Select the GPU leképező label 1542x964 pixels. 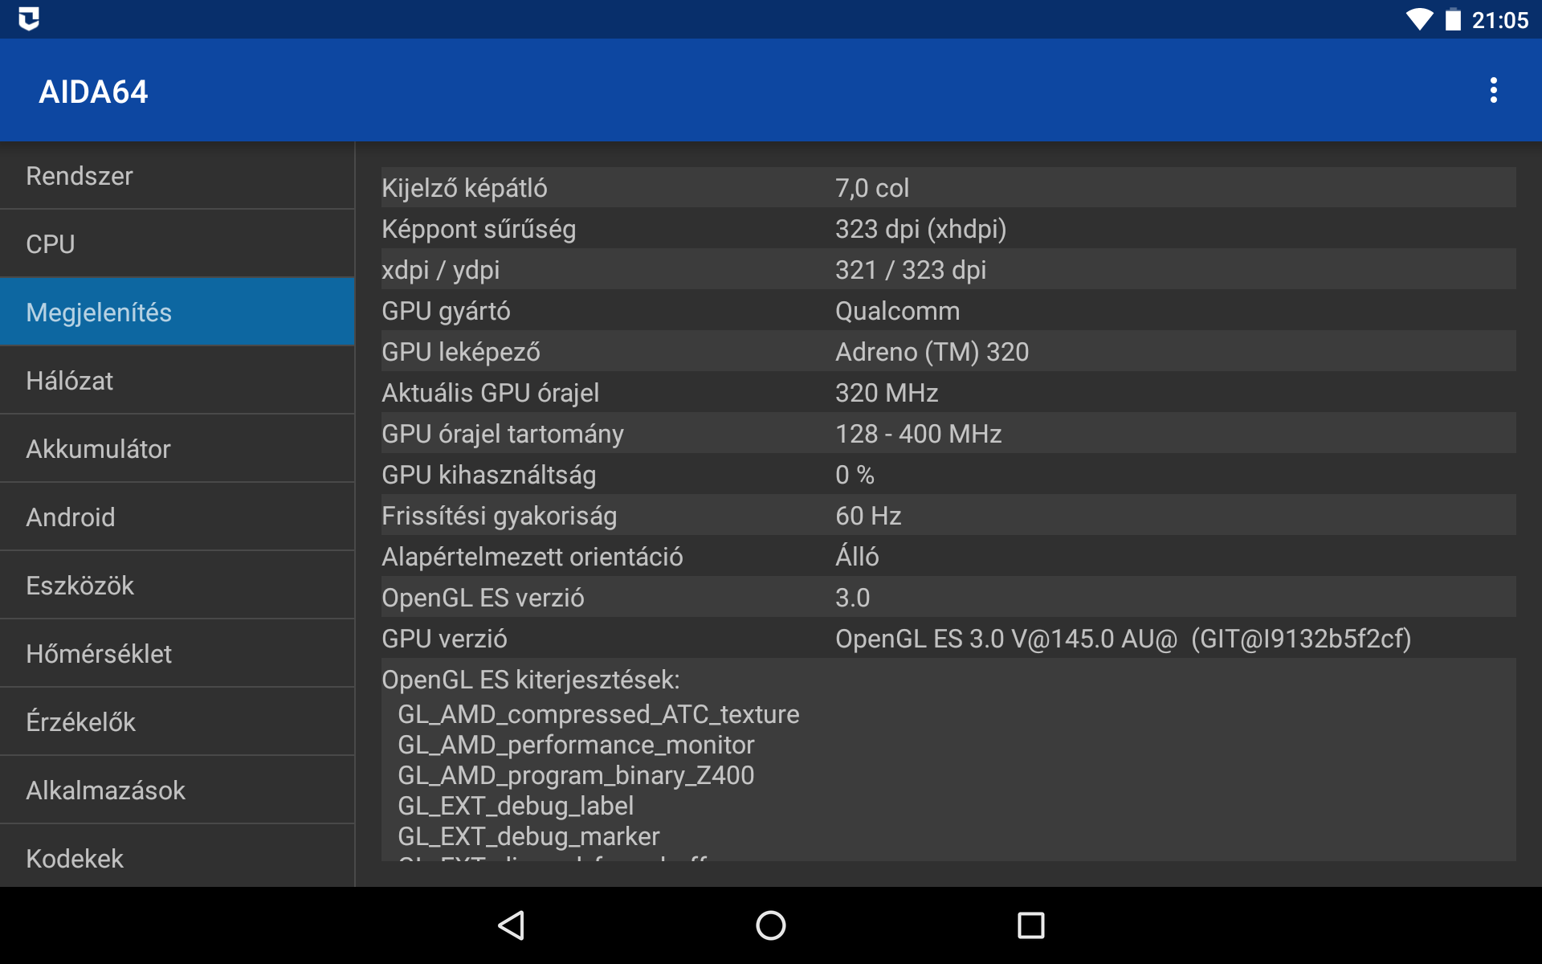[x=461, y=352]
